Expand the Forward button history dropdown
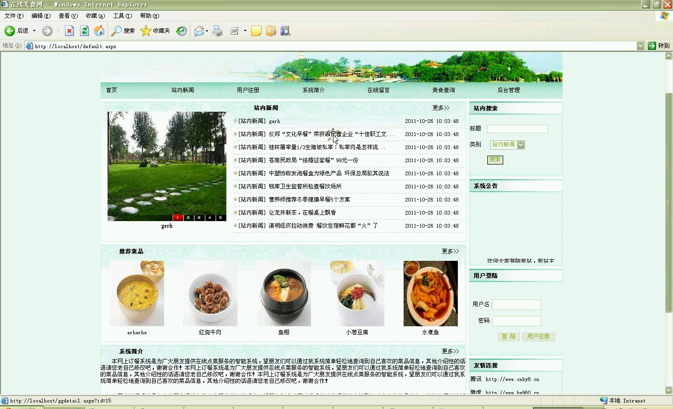Image resolution: width=673 pixels, height=409 pixels. pyautogui.click(x=58, y=31)
